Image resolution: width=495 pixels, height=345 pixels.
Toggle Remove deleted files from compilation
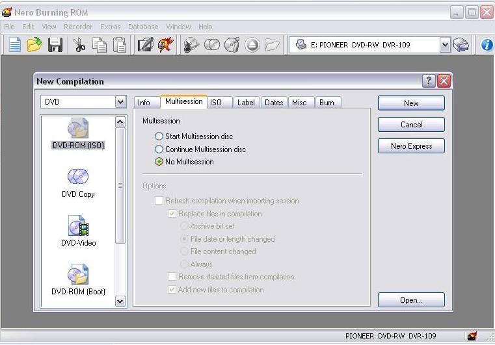[x=231, y=277]
